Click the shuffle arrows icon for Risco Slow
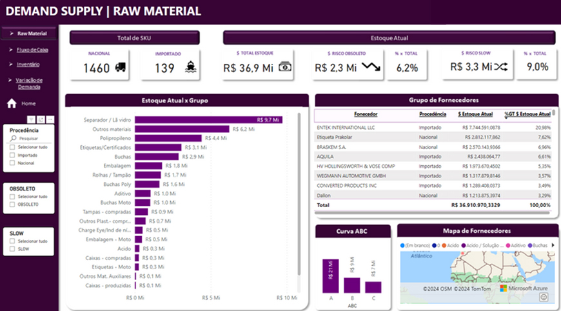561x311 pixels. (x=503, y=66)
